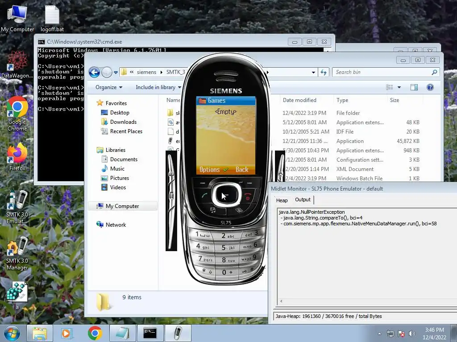
Task: Launch Firefox desktop shortcut
Action: click(x=17, y=157)
